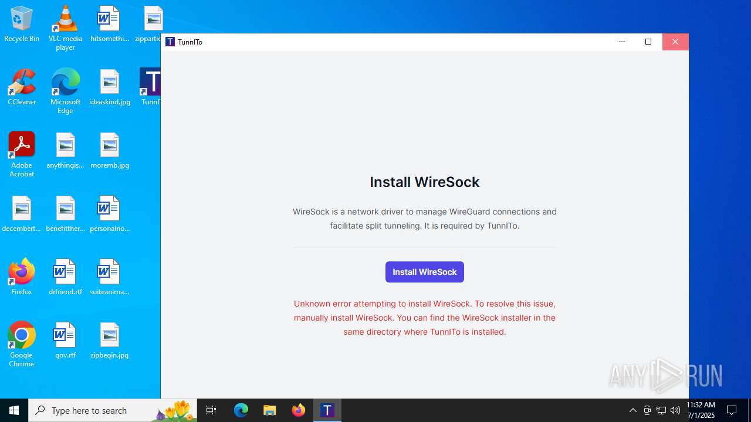Click the 'WireSock is a network driver' description
The image size is (751, 422).
click(425, 219)
